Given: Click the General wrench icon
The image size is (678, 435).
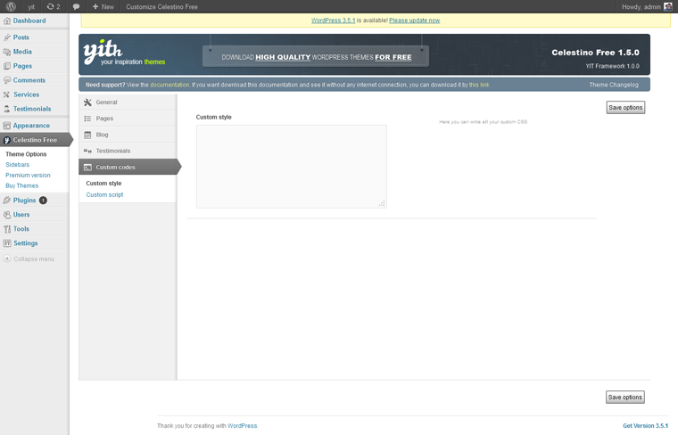Looking at the screenshot, I should coord(87,103).
